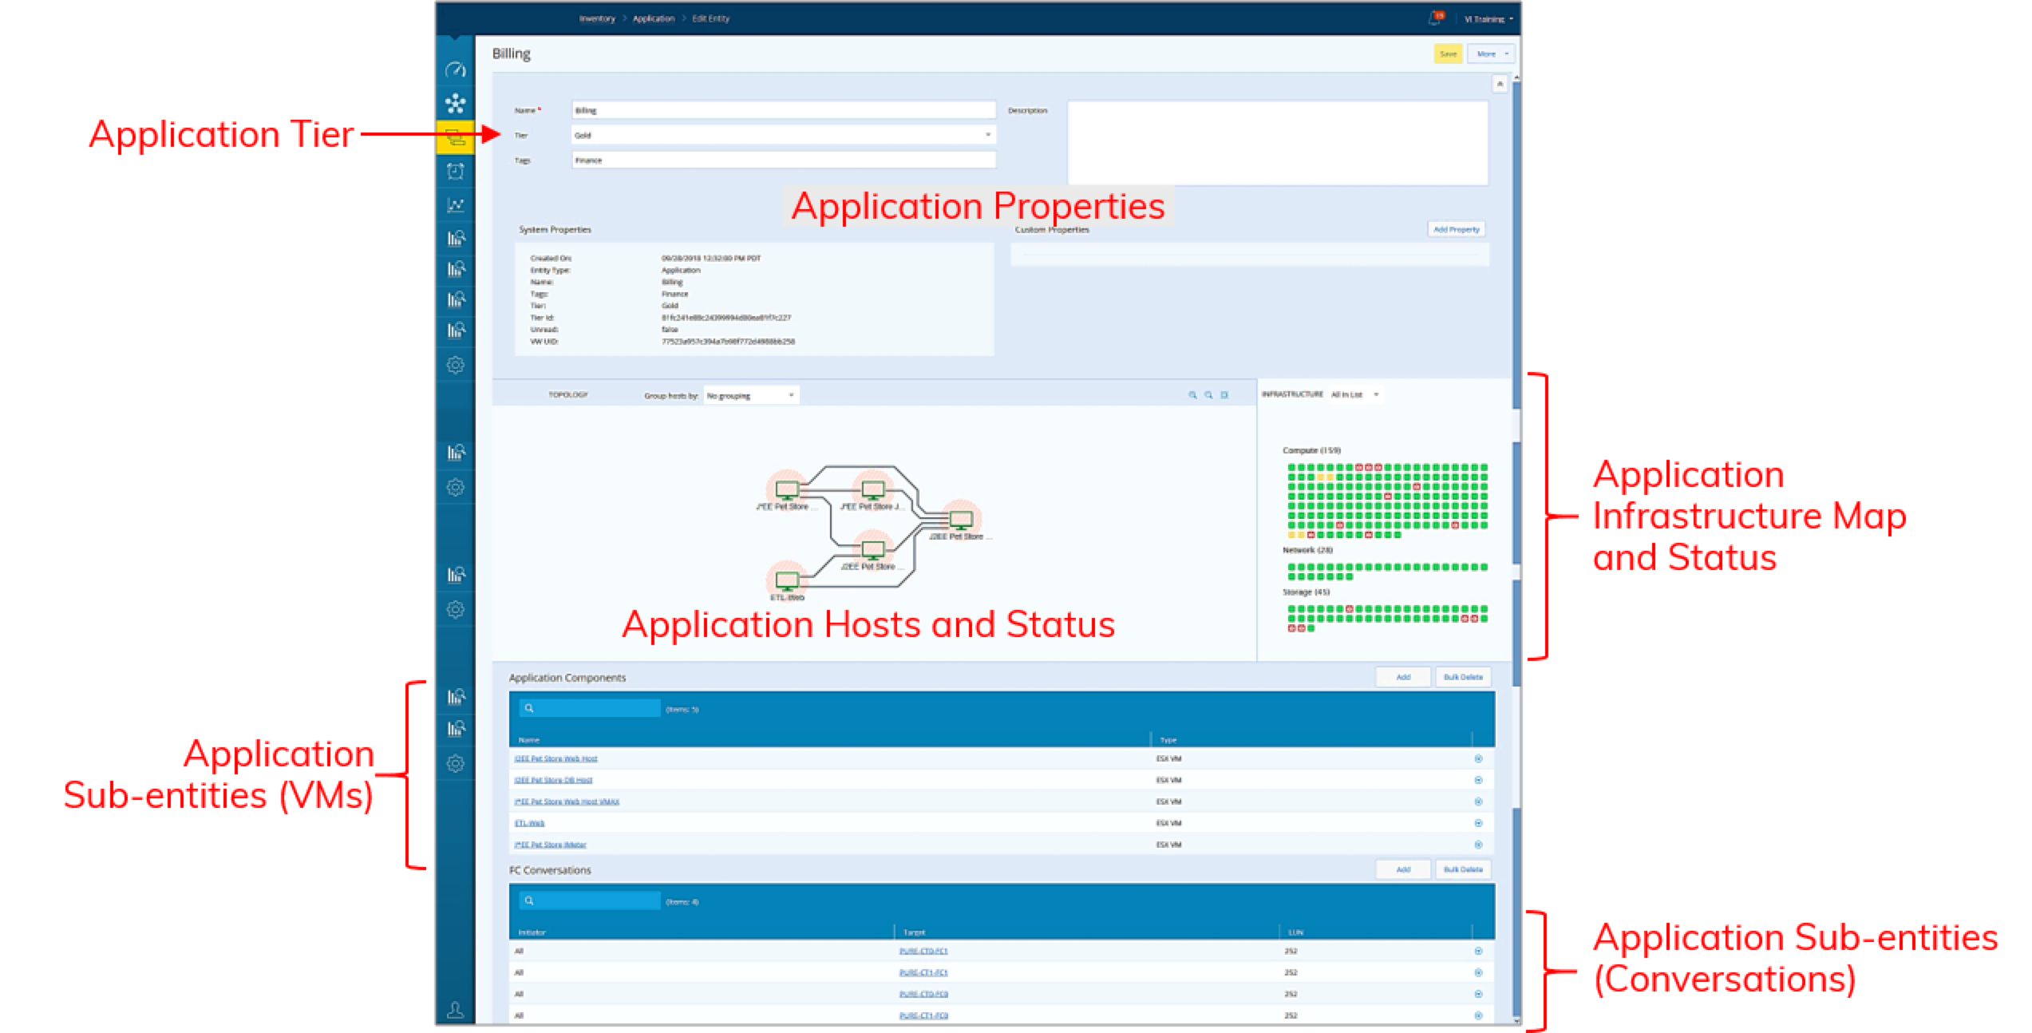Remove the PURE-CT0-FC1 conversation row
Screen dimensions: 2032x1033
[x=1478, y=951]
